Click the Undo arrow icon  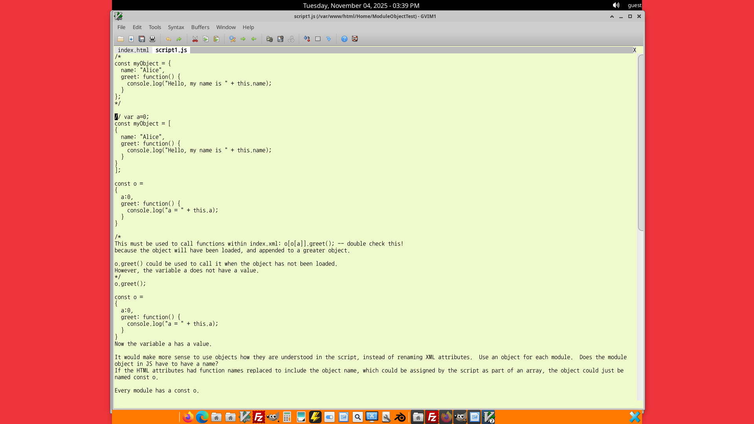click(x=168, y=39)
